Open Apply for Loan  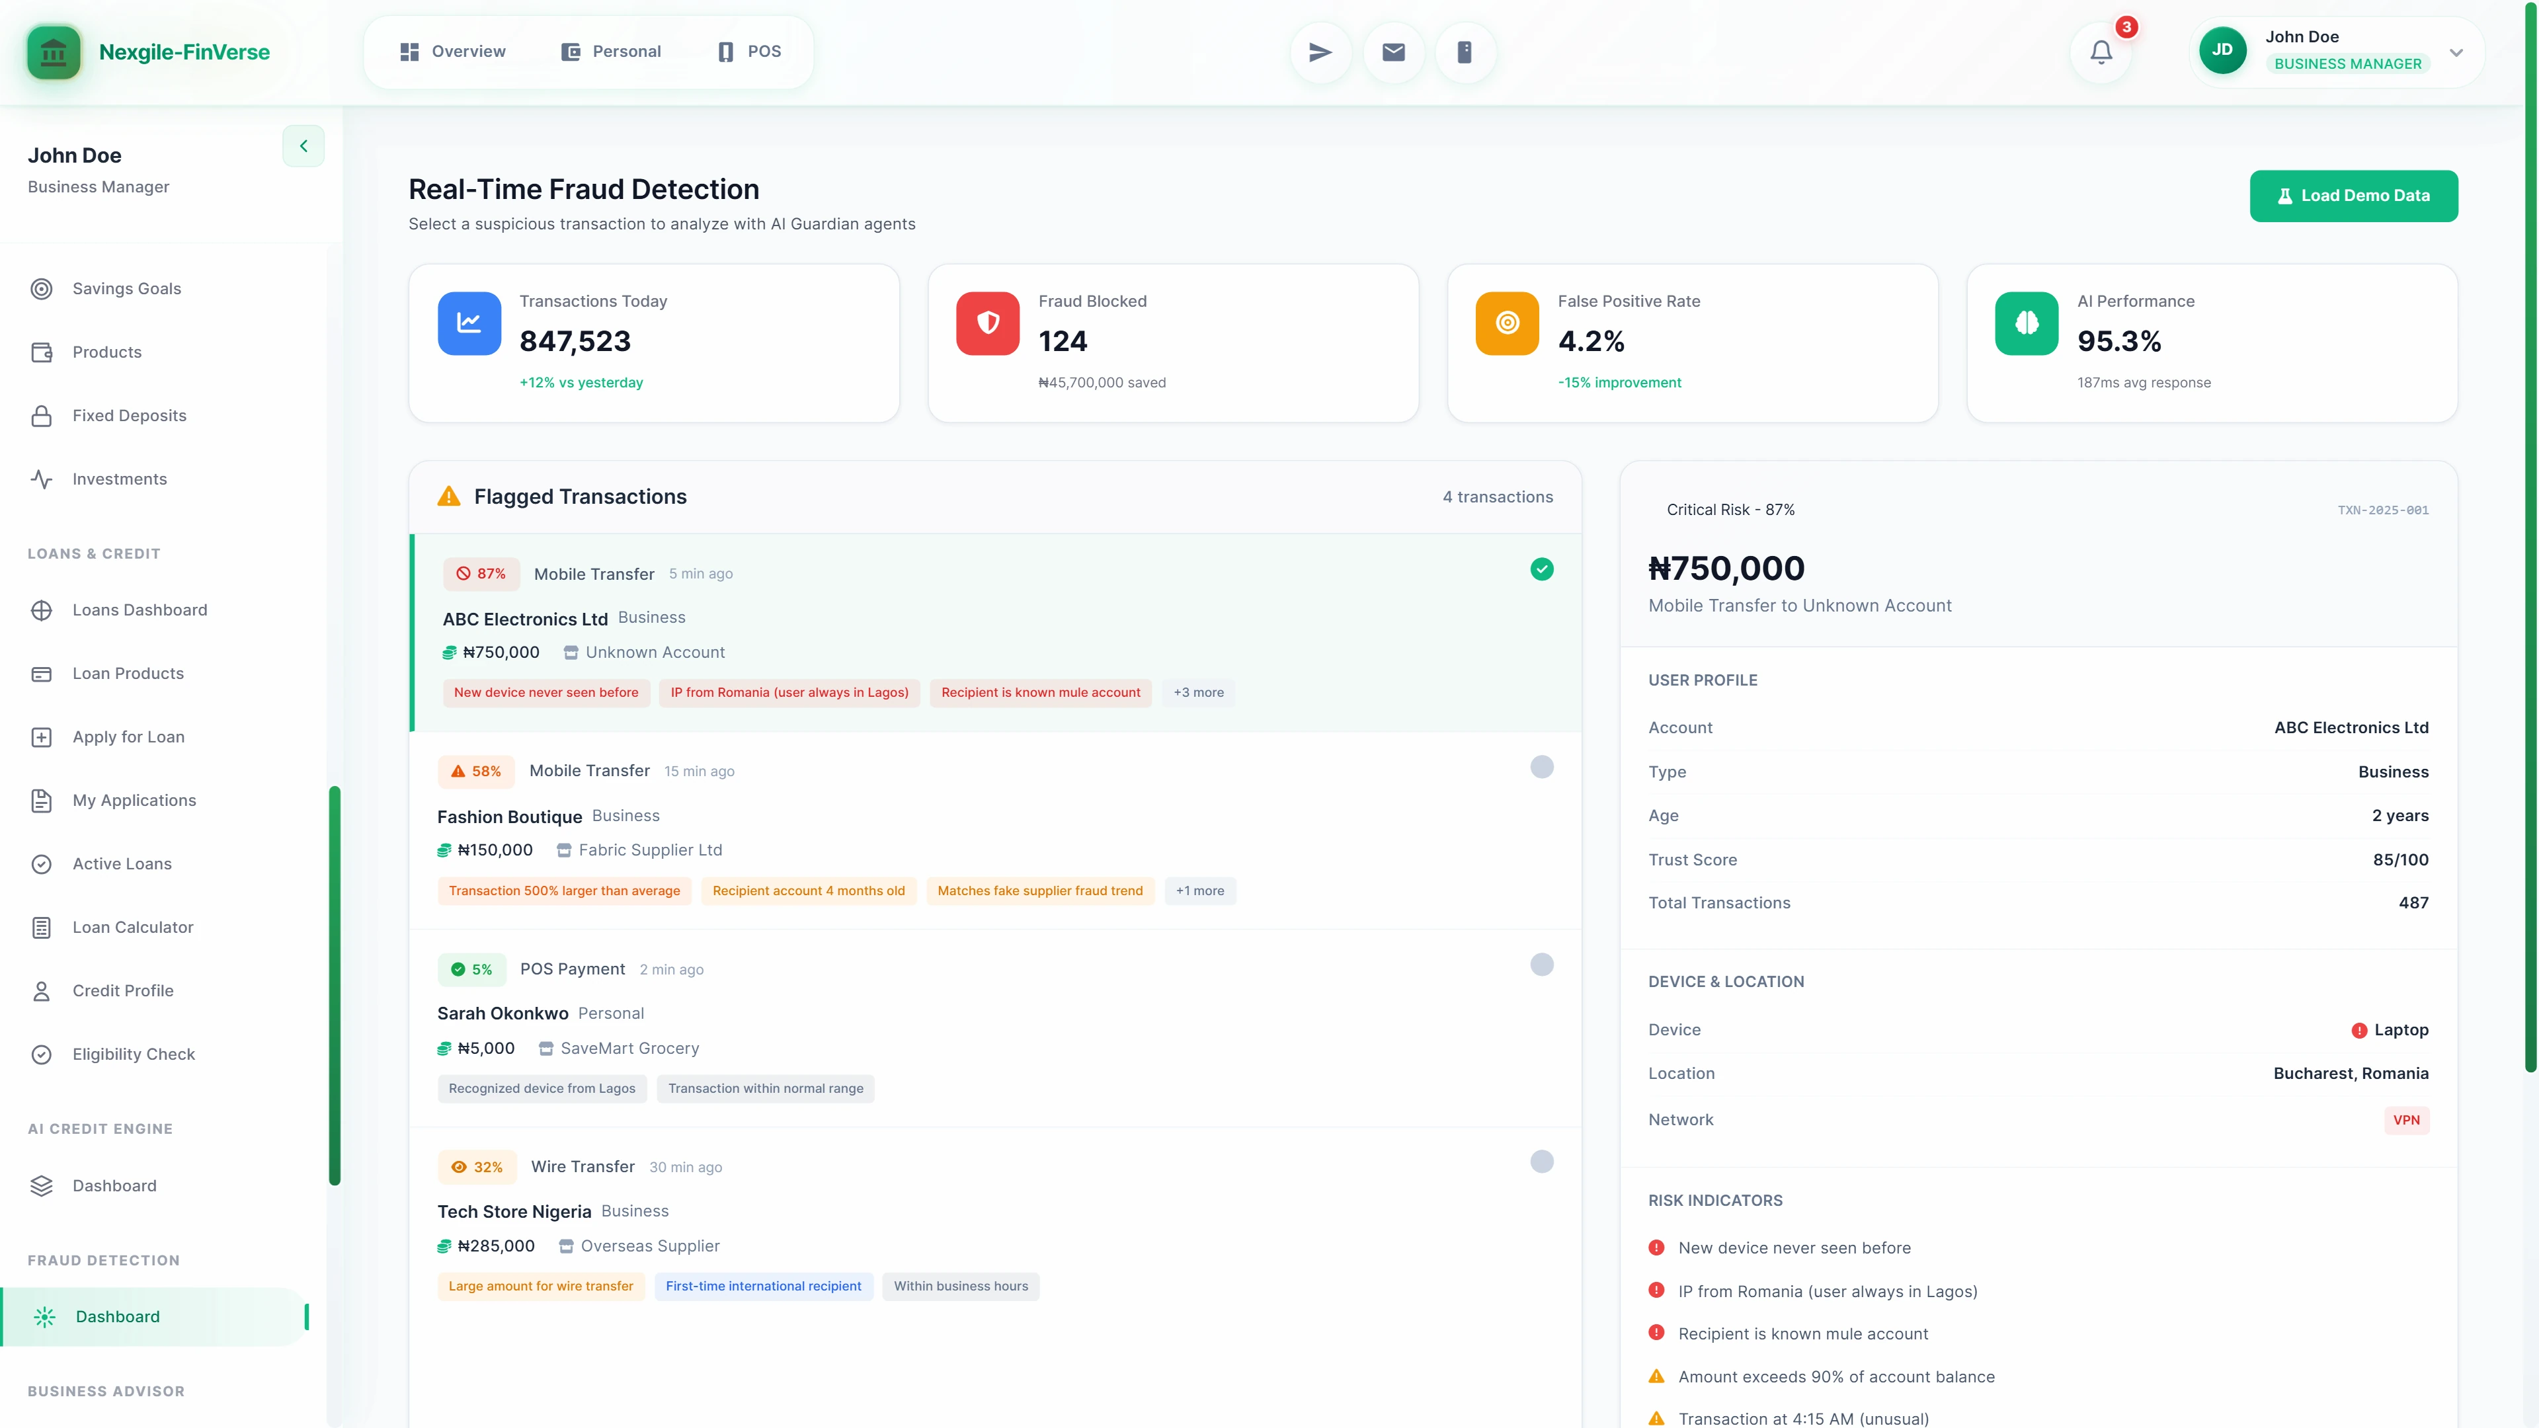pos(127,736)
